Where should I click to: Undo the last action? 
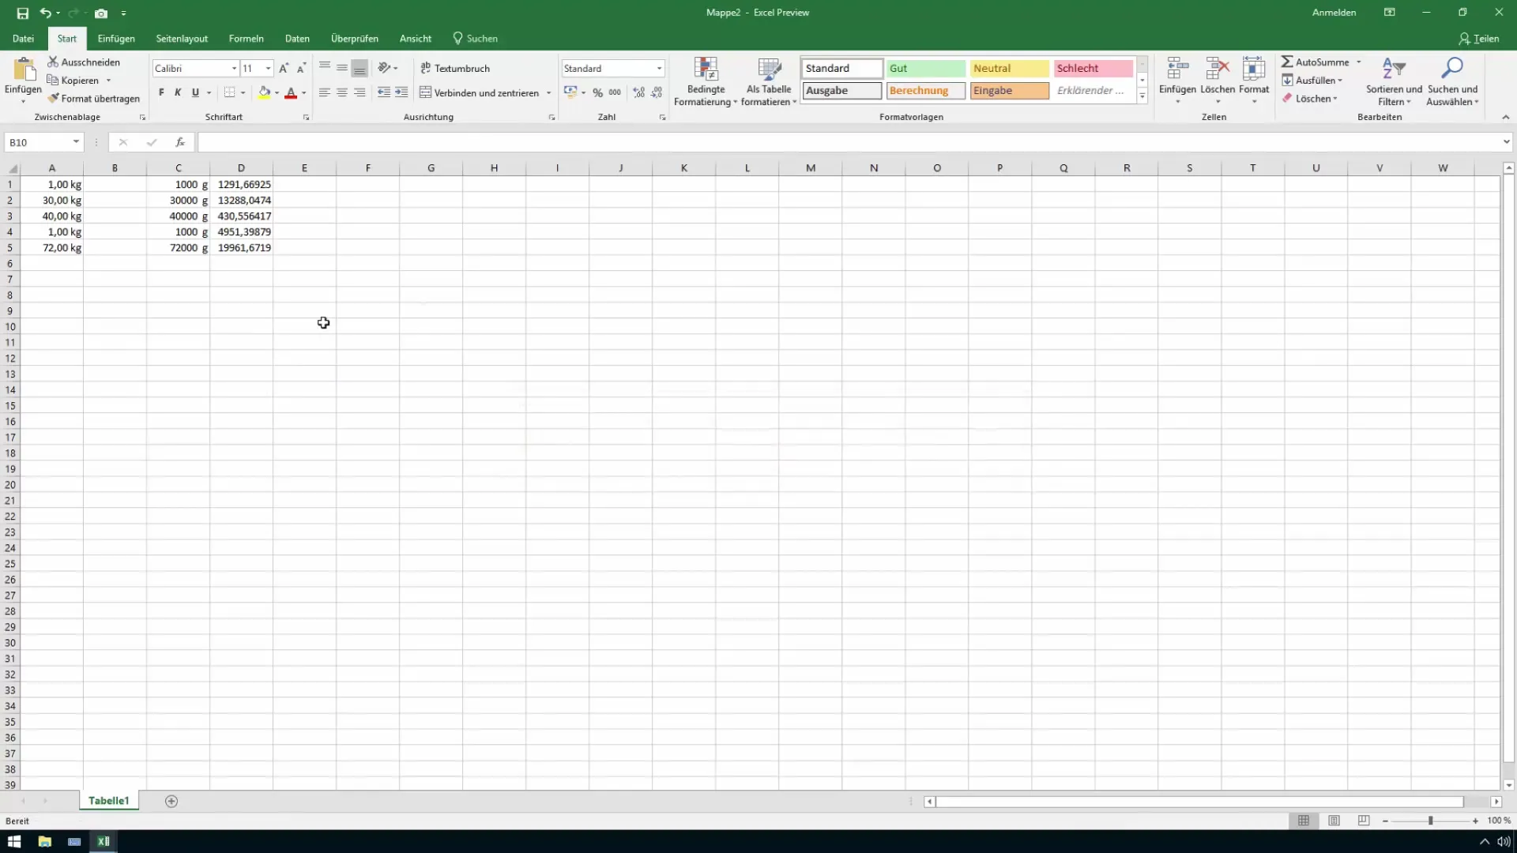[46, 13]
